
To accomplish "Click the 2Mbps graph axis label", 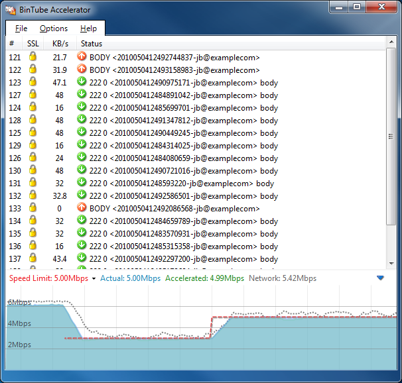I will [19, 345].
